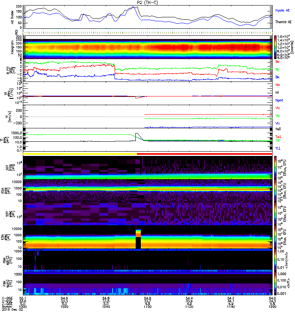This screenshot has width=295, height=315.
Task: Click the '1020' time tick label
Action: tap(65, 307)
